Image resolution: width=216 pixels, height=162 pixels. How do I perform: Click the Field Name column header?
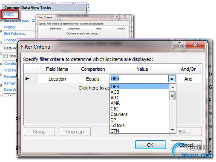pos(57,69)
